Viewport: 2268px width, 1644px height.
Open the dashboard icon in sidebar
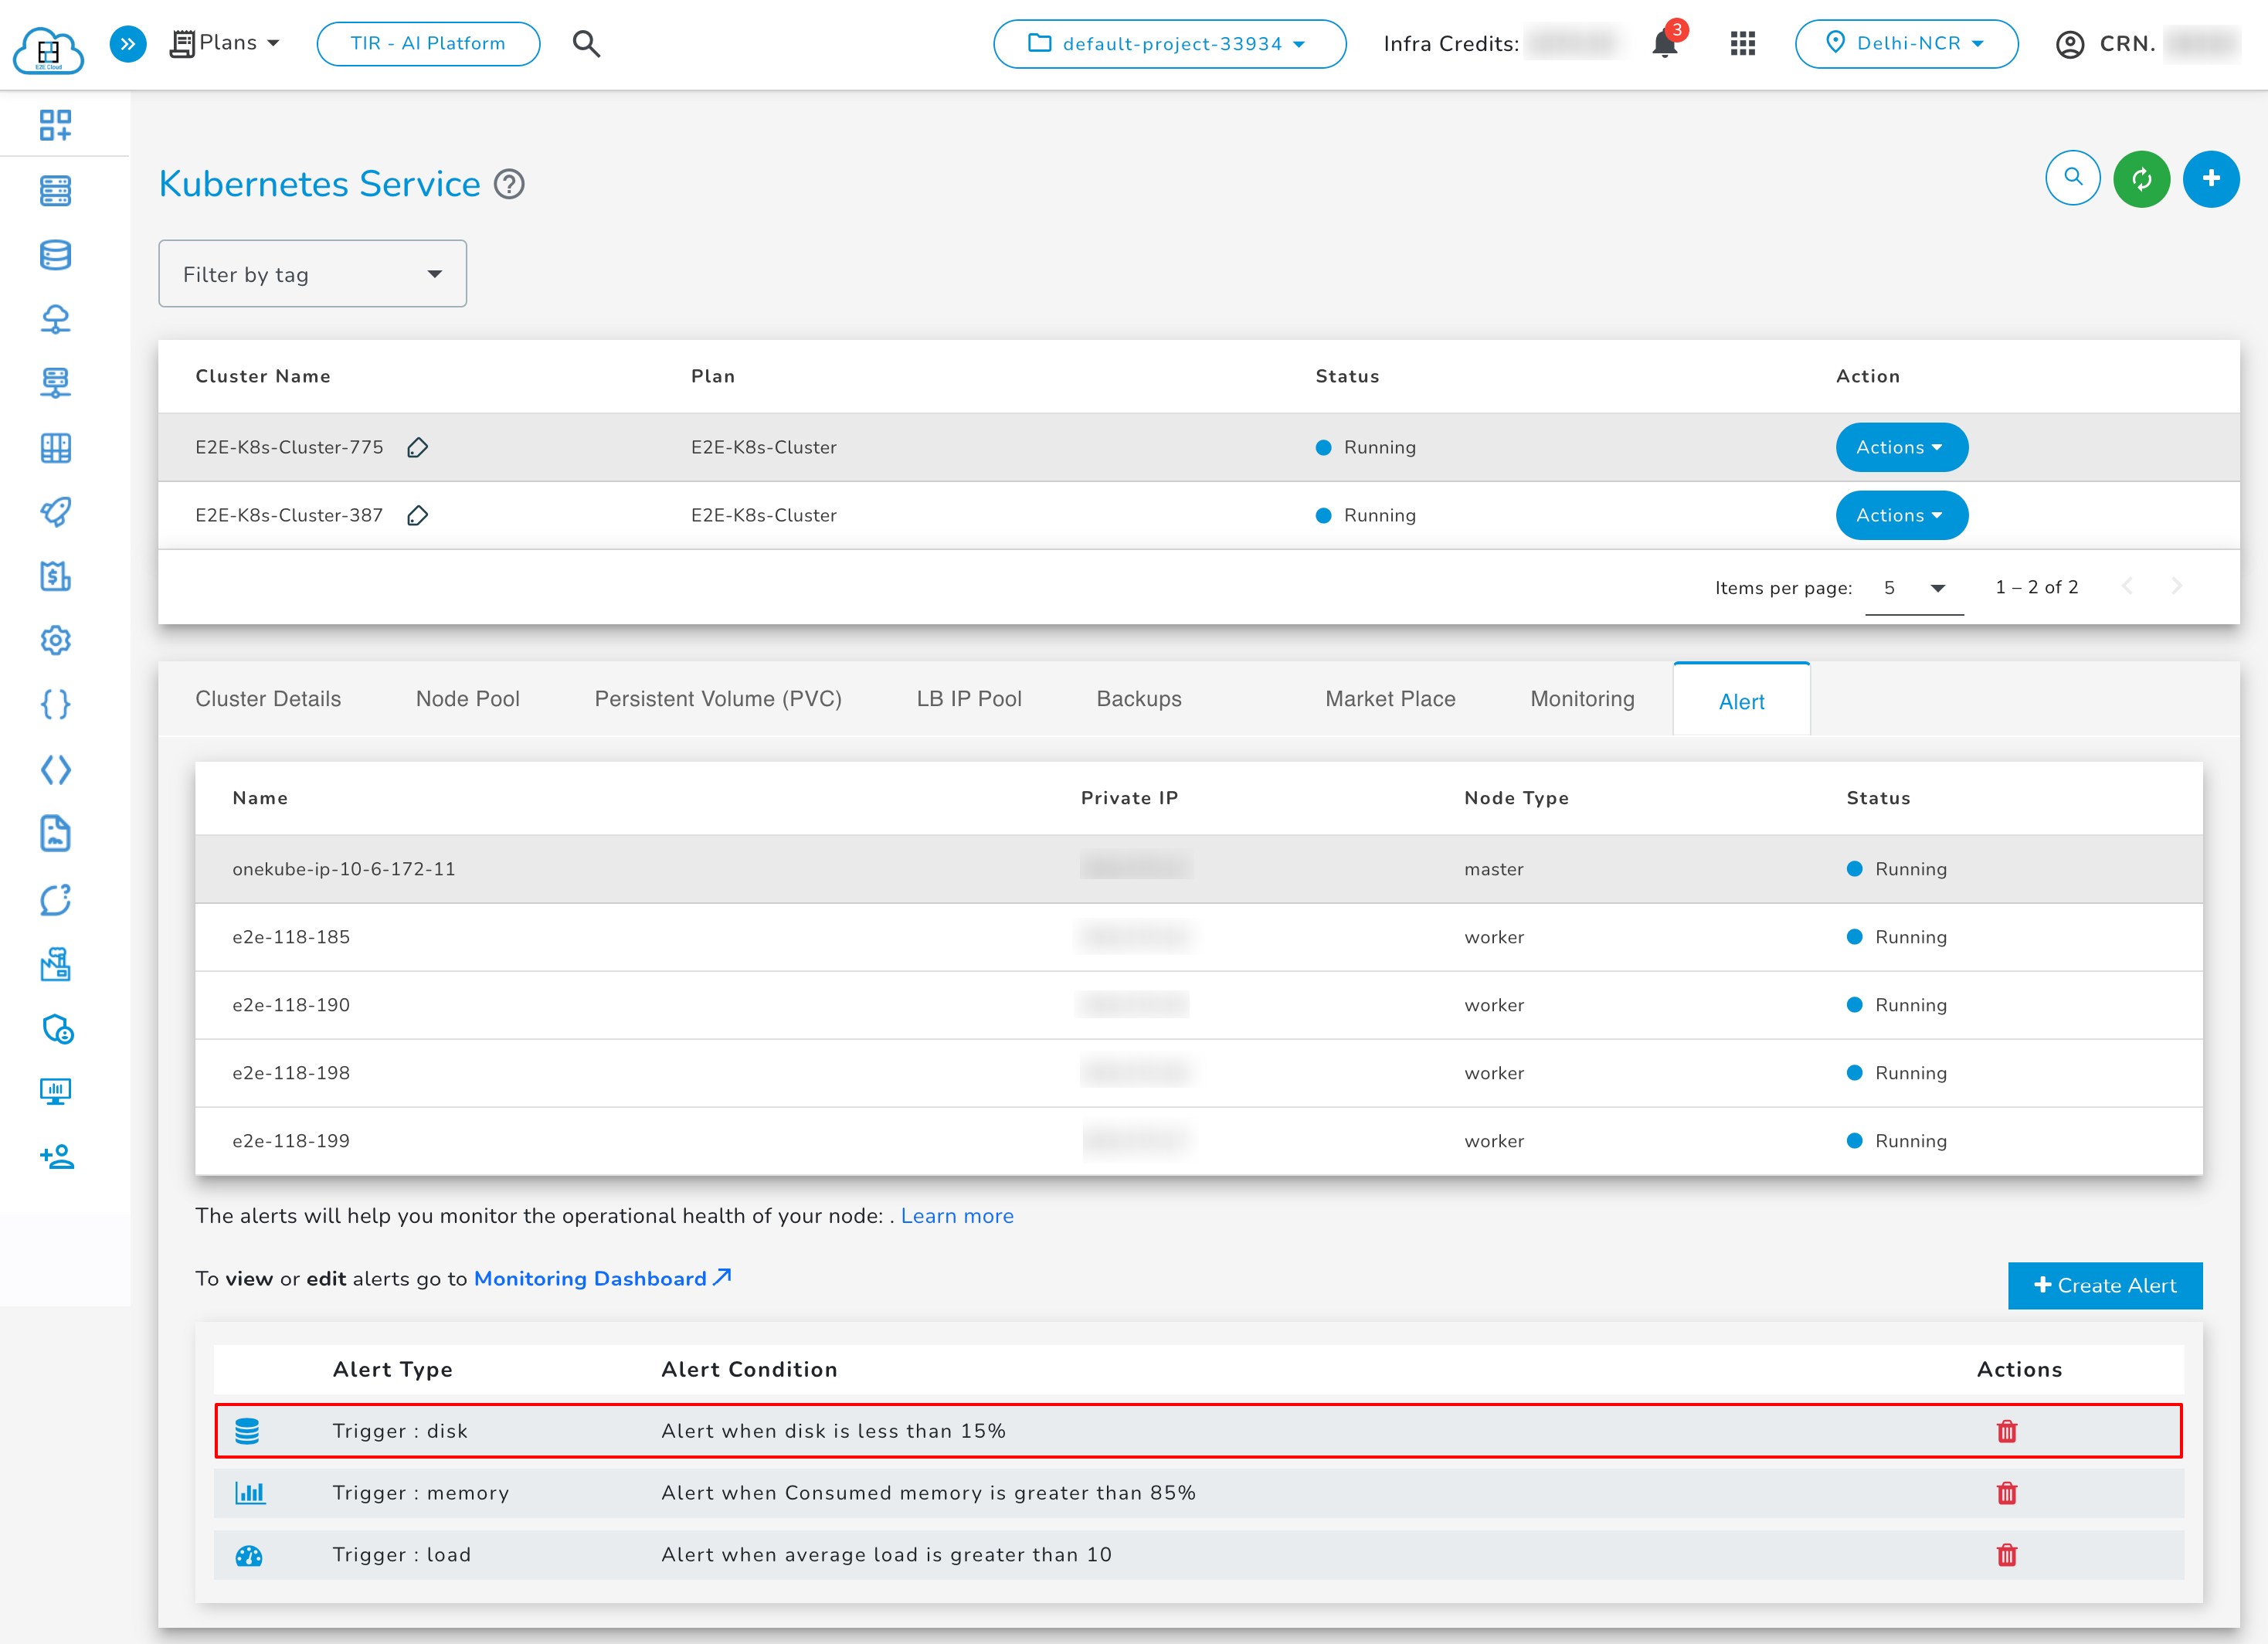(55, 125)
